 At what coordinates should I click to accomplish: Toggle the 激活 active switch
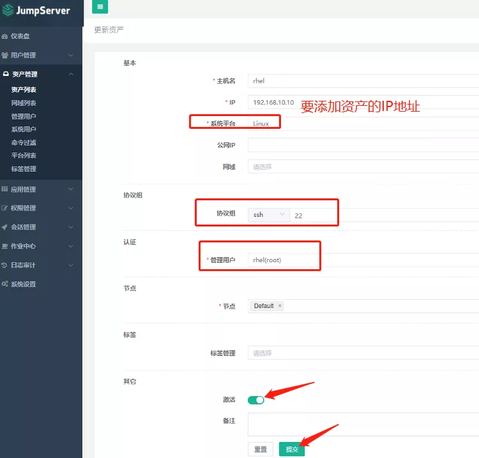click(x=255, y=400)
